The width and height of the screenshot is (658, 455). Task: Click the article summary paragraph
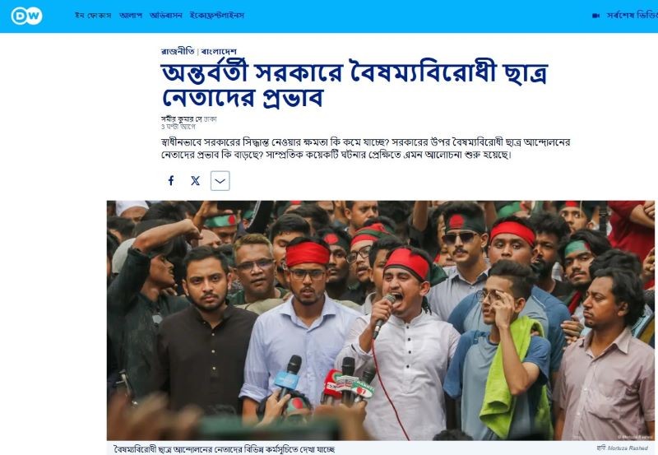coord(365,148)
